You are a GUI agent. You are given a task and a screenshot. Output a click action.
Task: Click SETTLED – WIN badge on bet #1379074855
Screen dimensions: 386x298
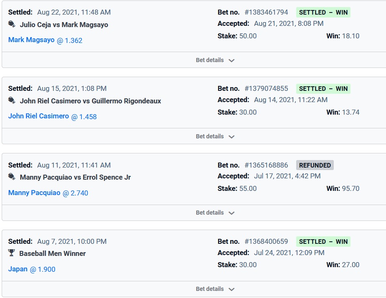coord(323,89)
